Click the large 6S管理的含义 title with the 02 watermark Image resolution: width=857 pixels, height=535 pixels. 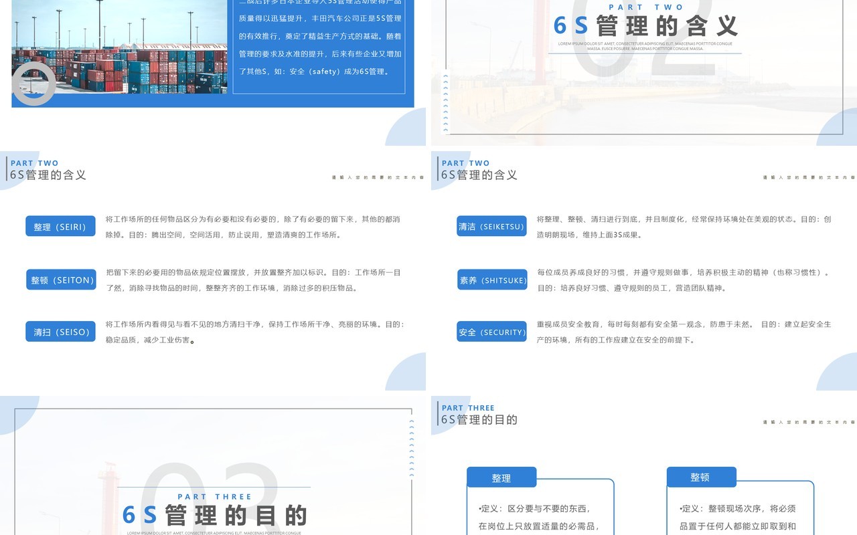(646, 25)
